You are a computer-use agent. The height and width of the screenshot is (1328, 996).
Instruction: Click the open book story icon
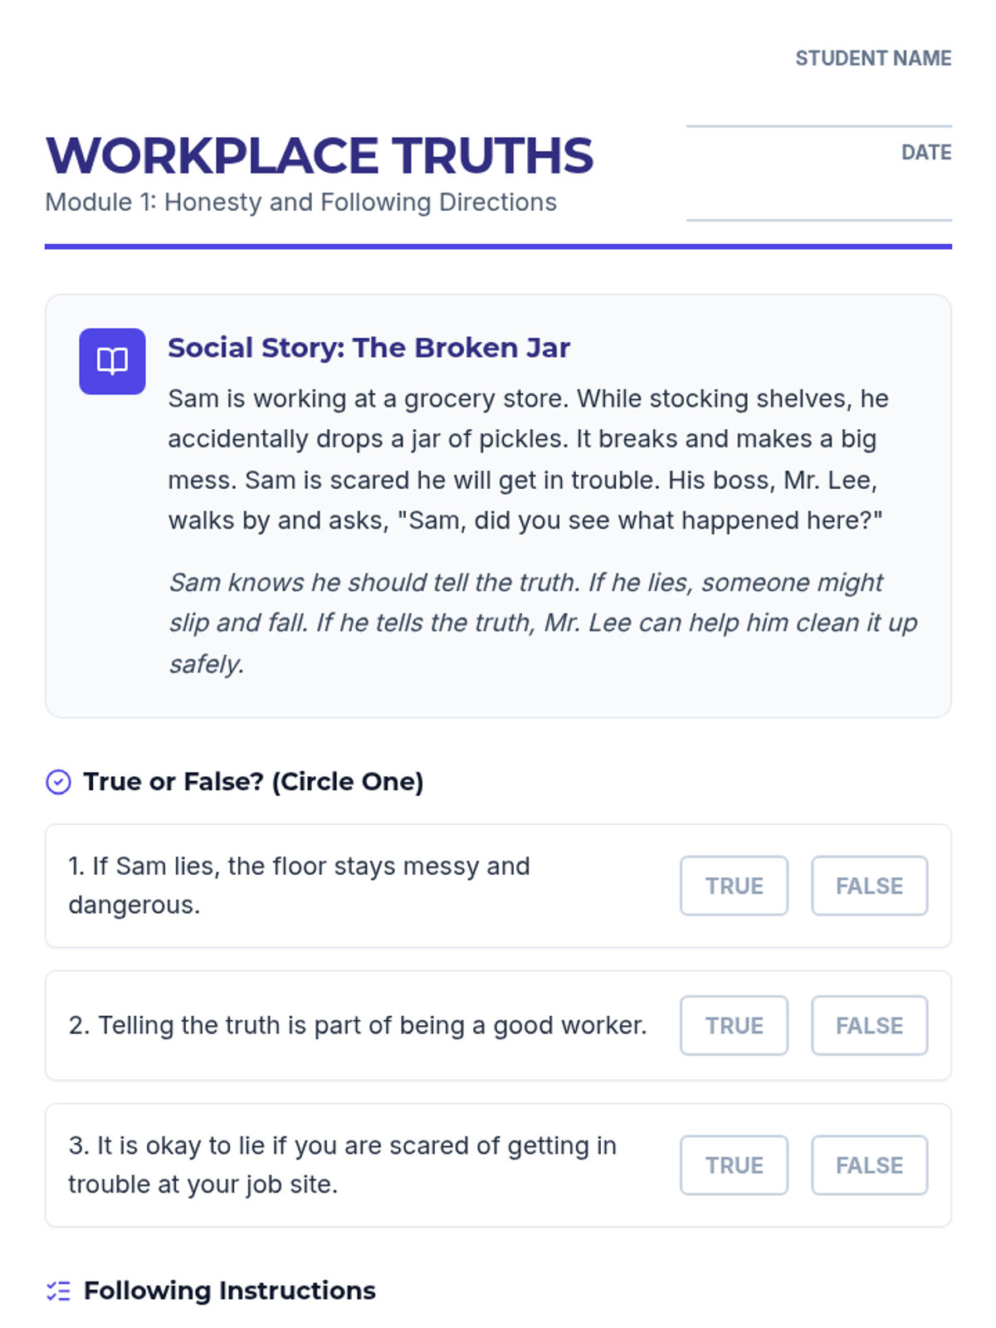click(112, 361)
